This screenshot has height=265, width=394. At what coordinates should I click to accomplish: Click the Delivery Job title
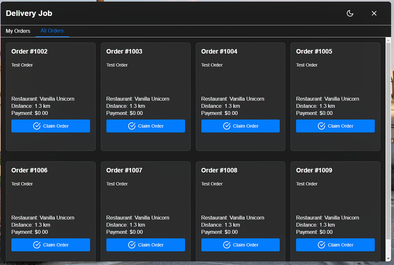29,13
